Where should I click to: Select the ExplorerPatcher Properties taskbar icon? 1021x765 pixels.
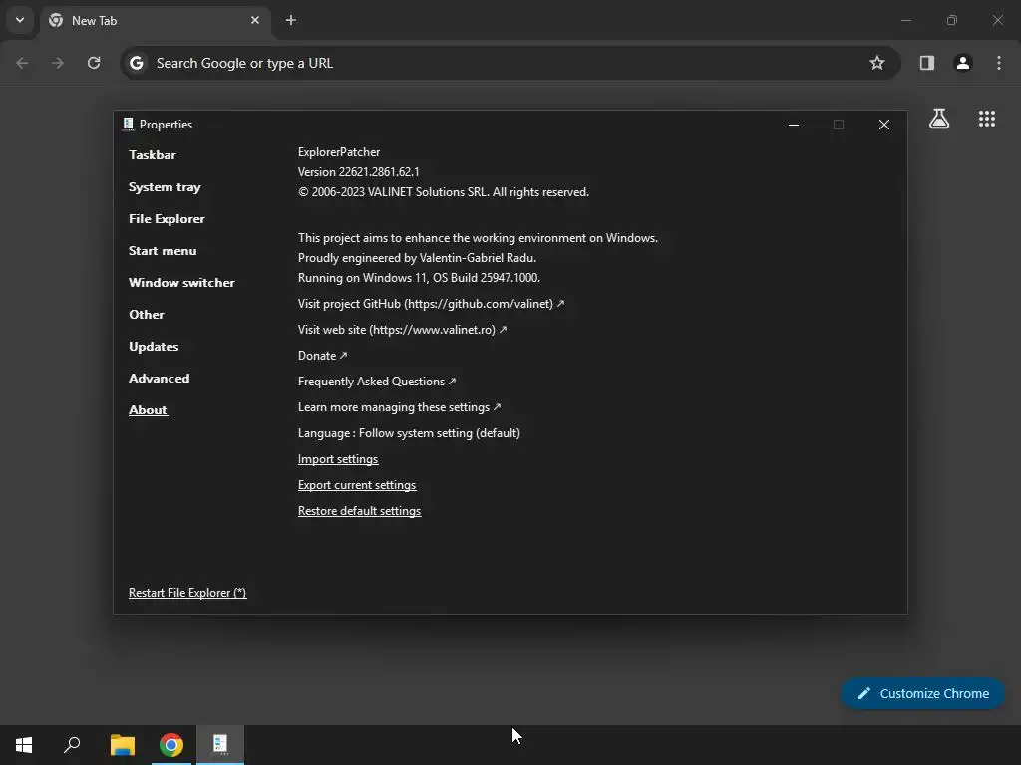tap(220, 745)
